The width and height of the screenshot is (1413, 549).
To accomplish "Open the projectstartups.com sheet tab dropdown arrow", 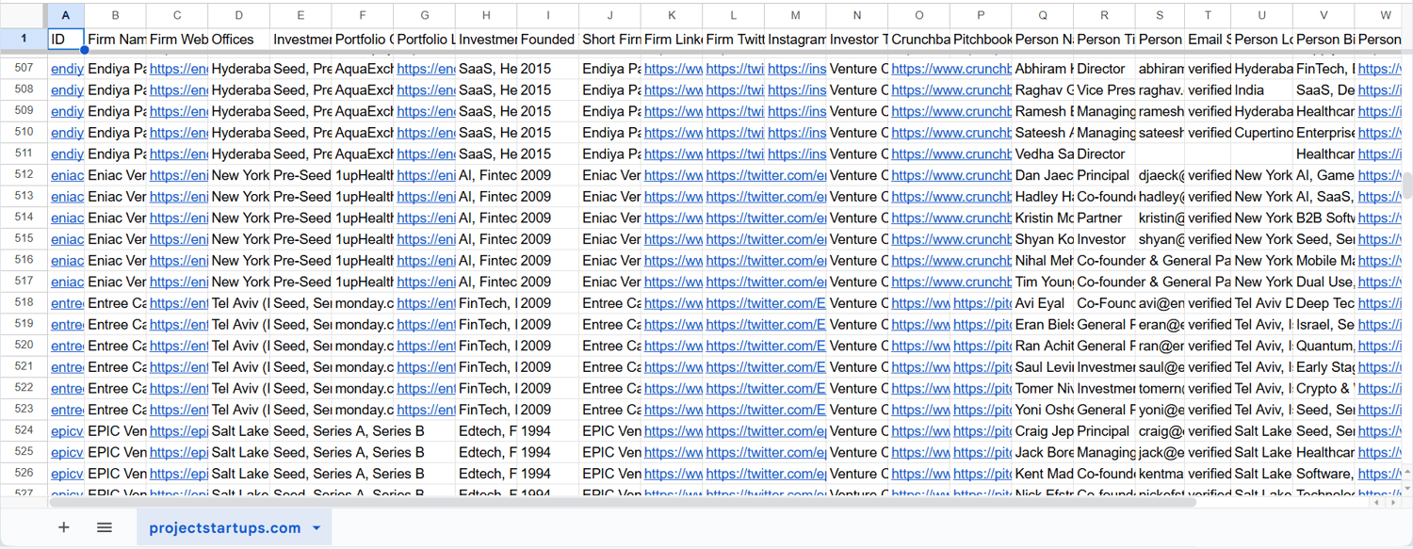I will [317, 528].
